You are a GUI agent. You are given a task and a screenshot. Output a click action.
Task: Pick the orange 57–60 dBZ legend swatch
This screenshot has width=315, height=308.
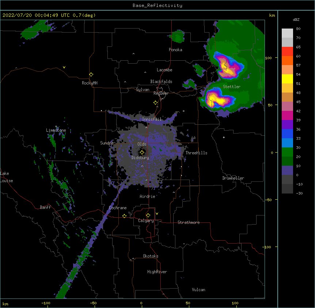tap(287, 60)
